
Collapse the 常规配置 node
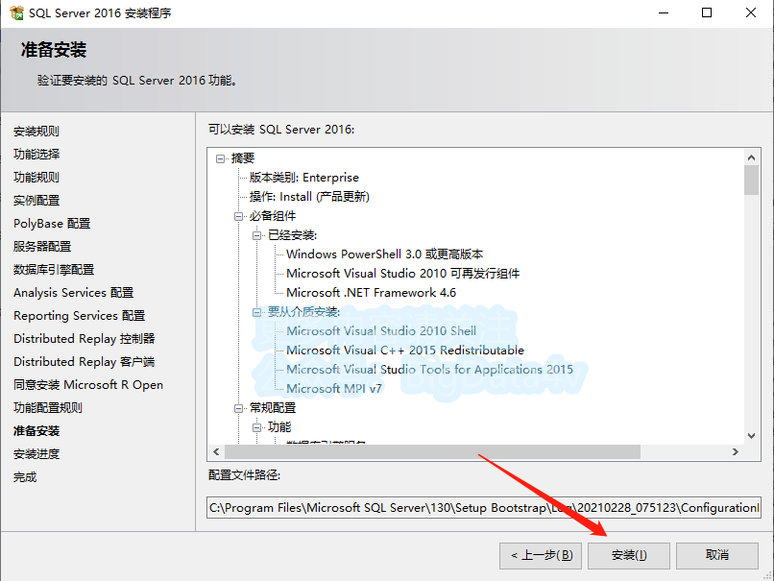click(x=238, y=408)
